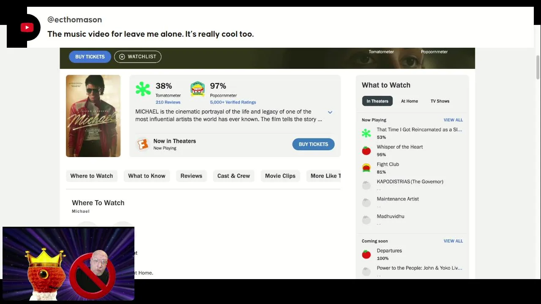Click the green splat icon beside That Time I Got Reincarnated
541x304 pixels.
click(366, 133)
